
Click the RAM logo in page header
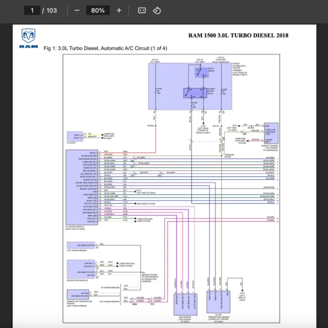pyautogui.click(x=29, y=38)
